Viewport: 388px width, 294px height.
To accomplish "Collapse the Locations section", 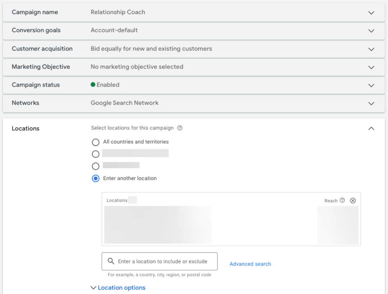I will point(371,129).
